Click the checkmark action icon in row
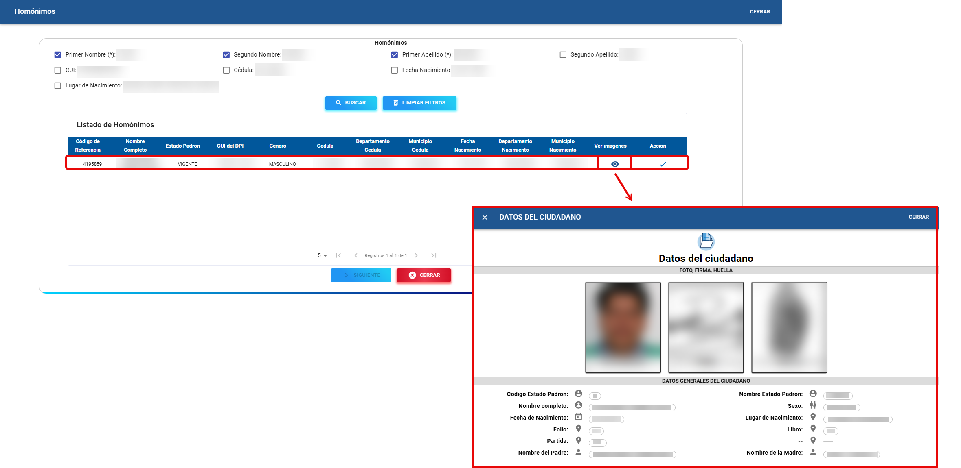 coord(663,164)
